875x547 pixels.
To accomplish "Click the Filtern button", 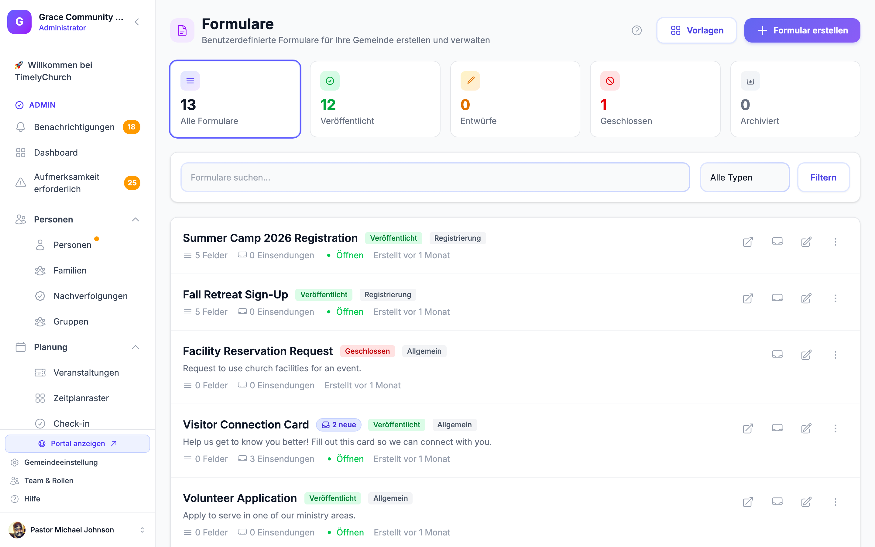I will pos(823,177).
